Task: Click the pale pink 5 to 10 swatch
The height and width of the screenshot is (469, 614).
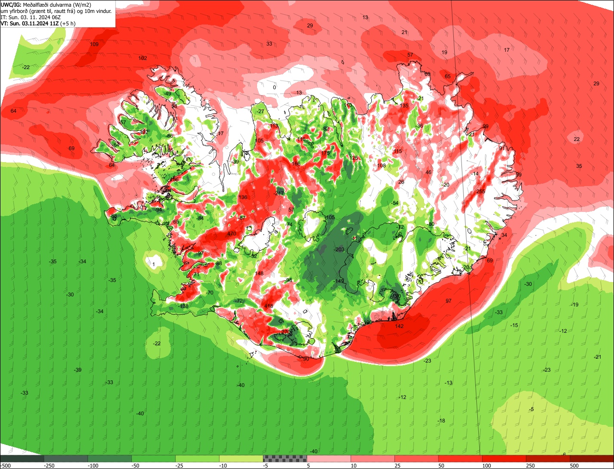Action: (329, 458)
